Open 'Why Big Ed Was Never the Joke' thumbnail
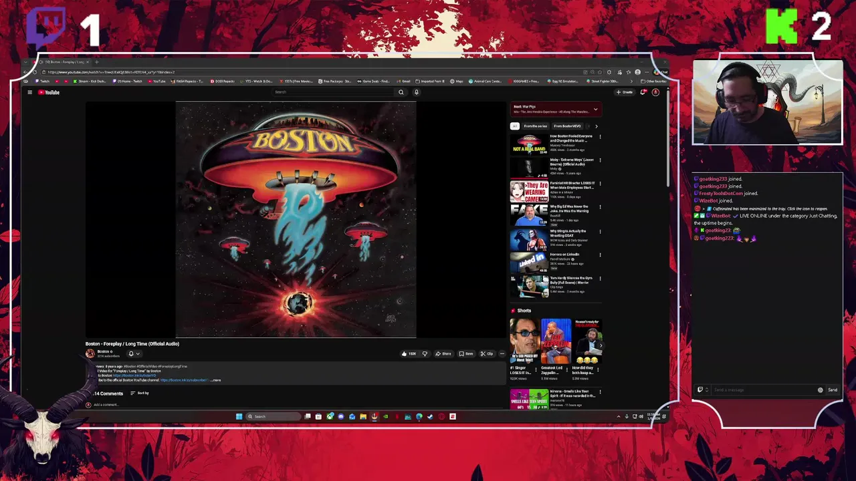The image size is (856, 481). [x=529, y=215]
